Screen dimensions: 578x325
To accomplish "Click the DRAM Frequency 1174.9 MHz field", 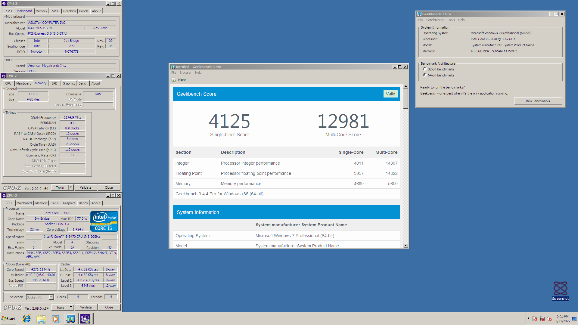I will pos(72,118).
